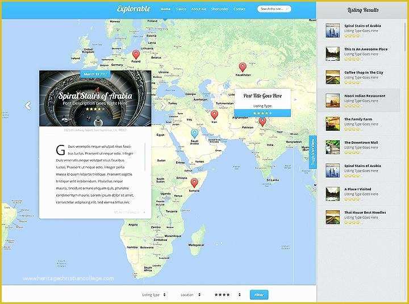409x304 pixels.
Task: Click the star rating bar in the popup
Action: click(x=262, y=113)
